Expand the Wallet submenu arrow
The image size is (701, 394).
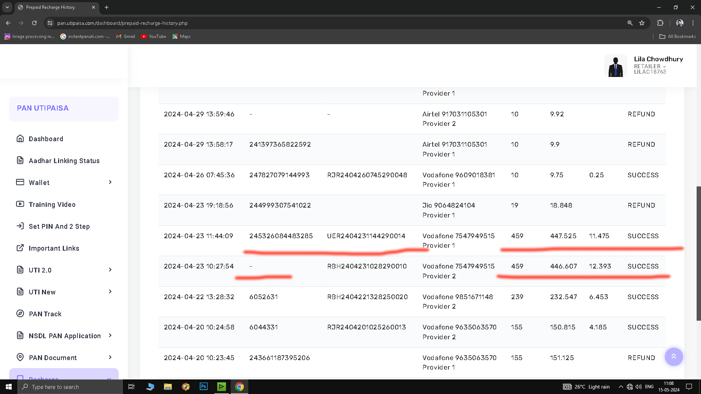point(110,182)
